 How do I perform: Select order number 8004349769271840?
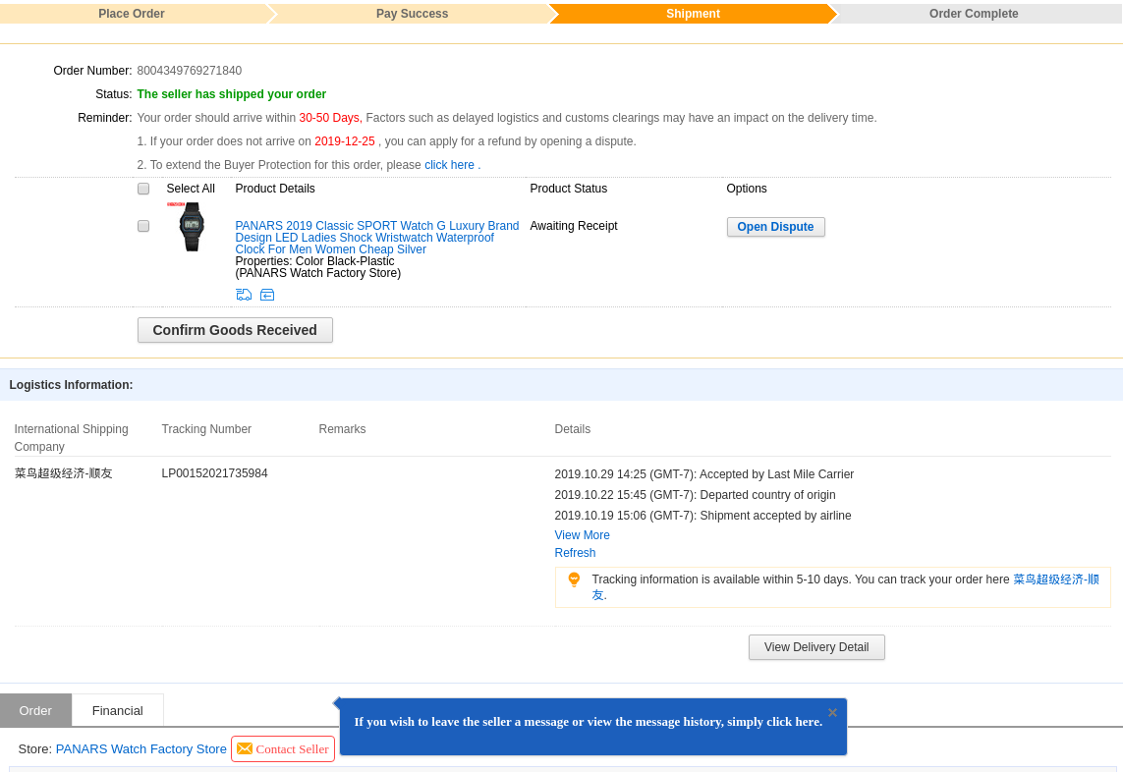click(x=189, y=70)
